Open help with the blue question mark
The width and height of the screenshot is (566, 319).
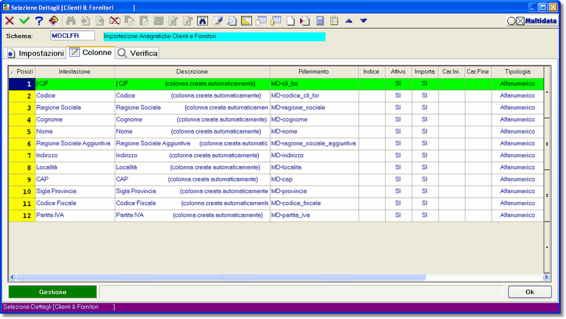point(39,21)
